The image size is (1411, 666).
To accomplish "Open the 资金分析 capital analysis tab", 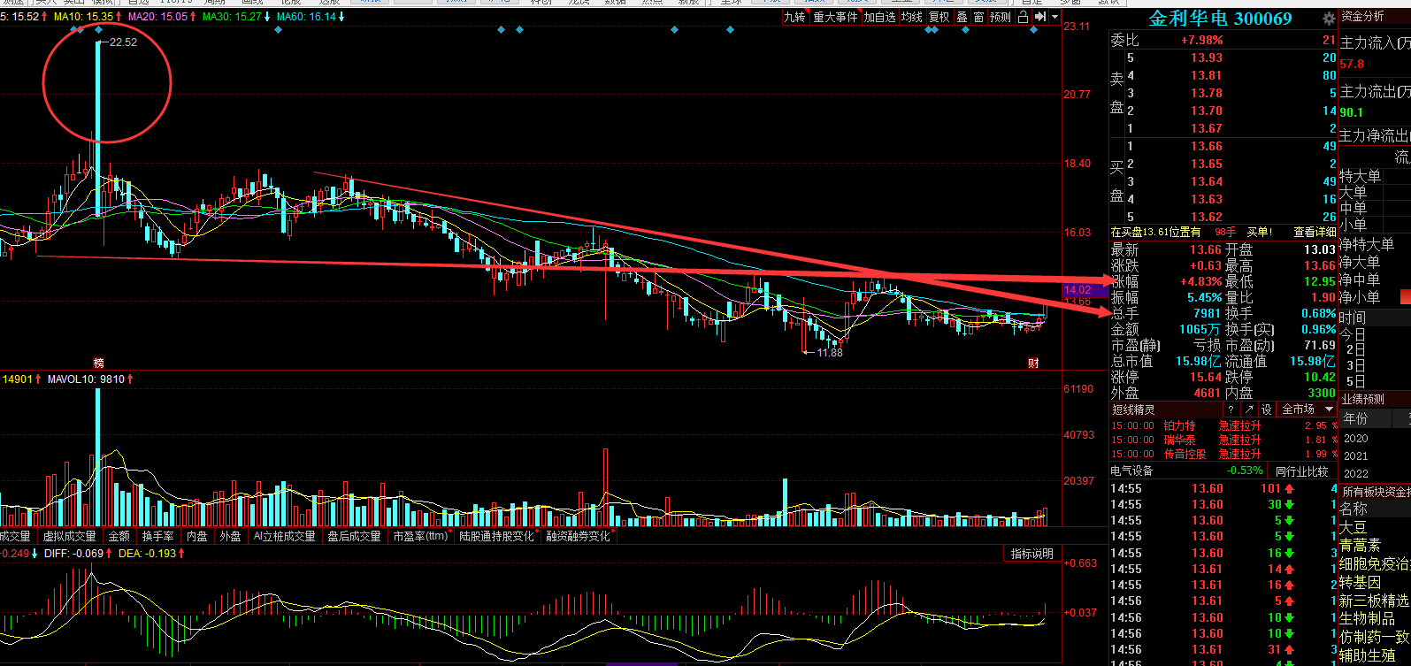I will [x=1362, y=17].
